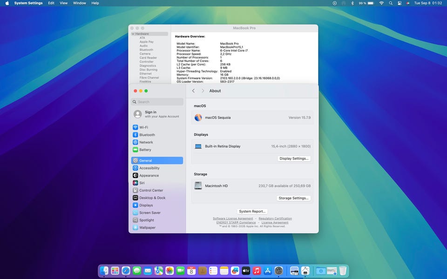Open Photos from the Dock
This screenshot has width=447, height=279.
click(169, 271)
